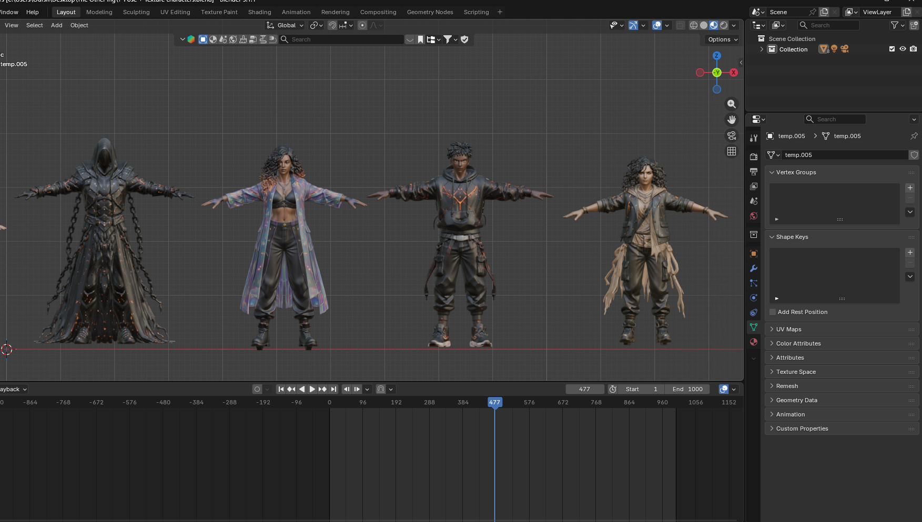
Task: Open the Object menu in viewport header
Action: pos(79,25)
